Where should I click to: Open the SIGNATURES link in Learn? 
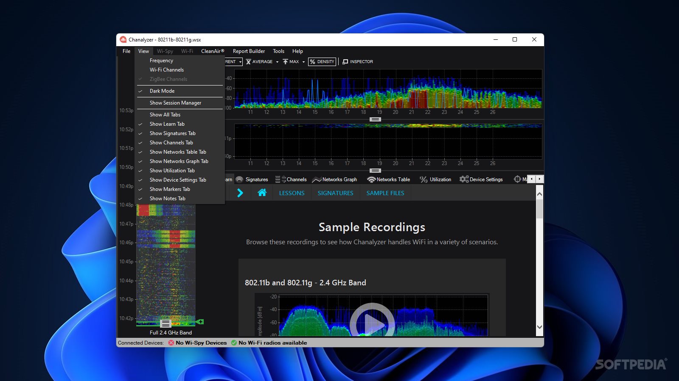335,193
